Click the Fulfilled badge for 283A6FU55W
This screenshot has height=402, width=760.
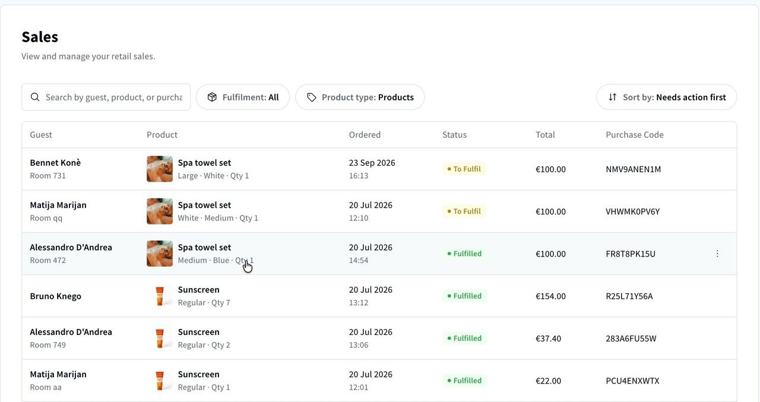[x=465, y=338]
